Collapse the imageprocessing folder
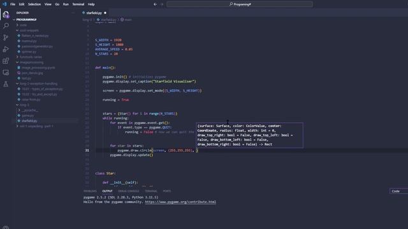The width and height of the screenshot is (408, 229). pyautogui.click(x=32, y=62)
